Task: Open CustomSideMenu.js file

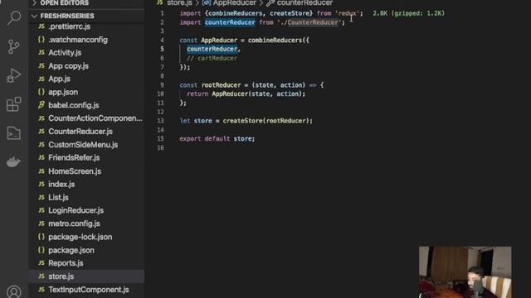Action: click(86, 145)
